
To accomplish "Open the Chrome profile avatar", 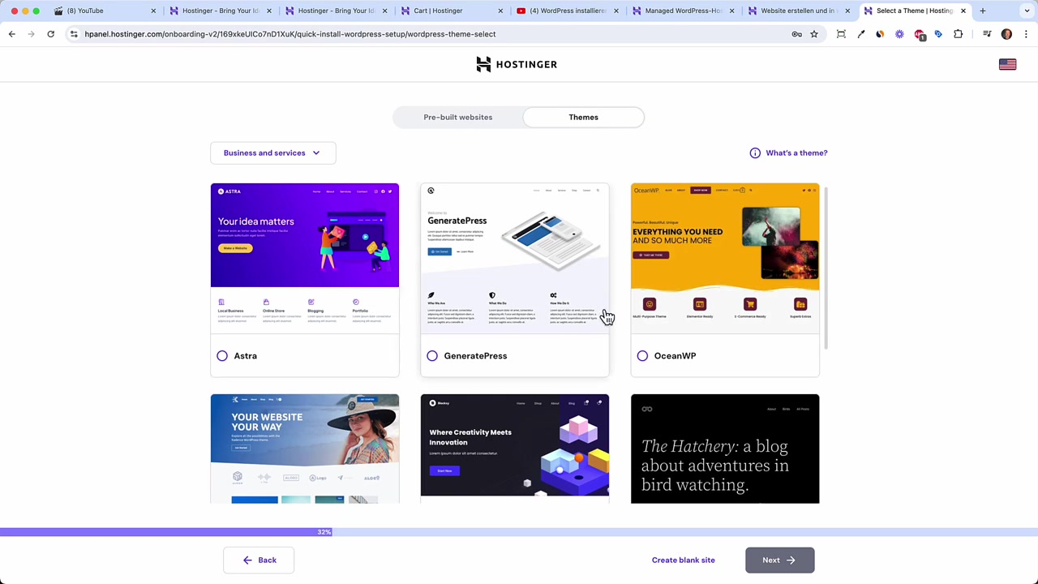I will 1006,34.
